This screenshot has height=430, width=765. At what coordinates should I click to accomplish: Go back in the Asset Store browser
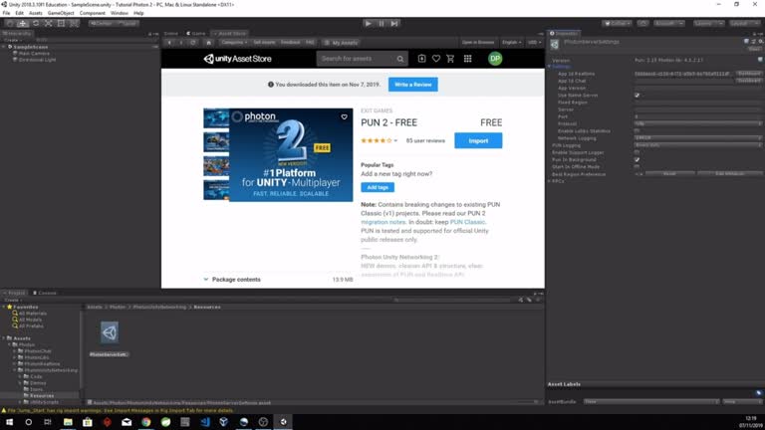(x=169, y=43)
